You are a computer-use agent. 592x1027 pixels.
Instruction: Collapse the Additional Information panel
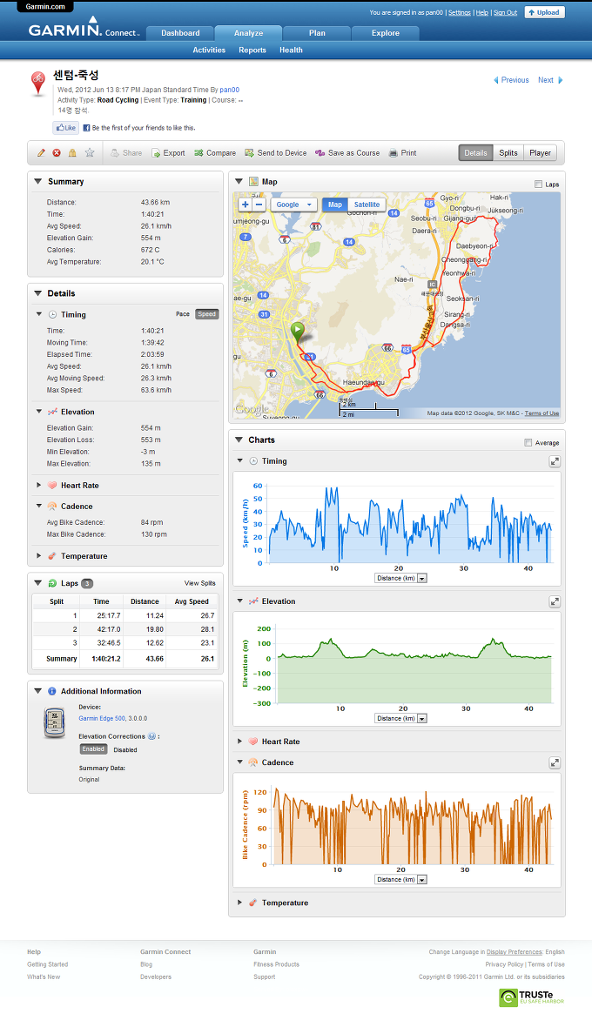pyautogui.click(x=38, y=691)
